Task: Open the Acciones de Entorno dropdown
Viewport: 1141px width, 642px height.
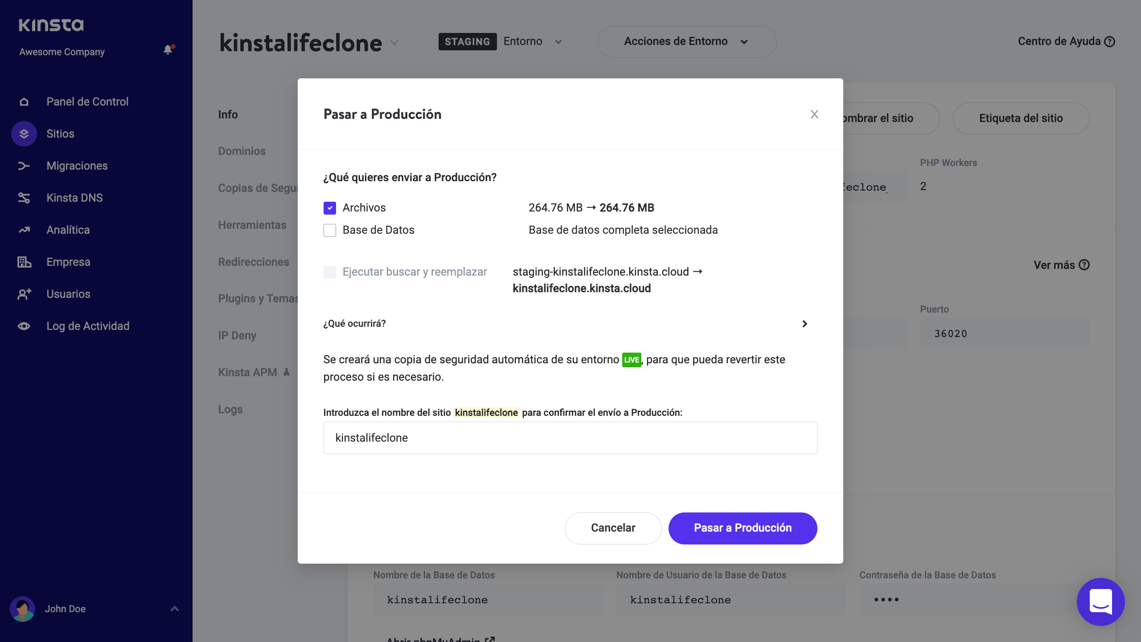Action: [x=686, y=41]
